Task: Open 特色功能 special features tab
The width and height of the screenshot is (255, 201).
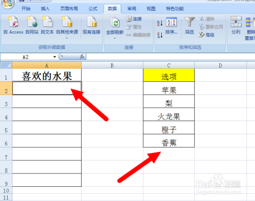Action: click(175, 9)
